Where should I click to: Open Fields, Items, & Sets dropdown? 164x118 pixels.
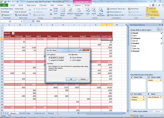point(116,15)
